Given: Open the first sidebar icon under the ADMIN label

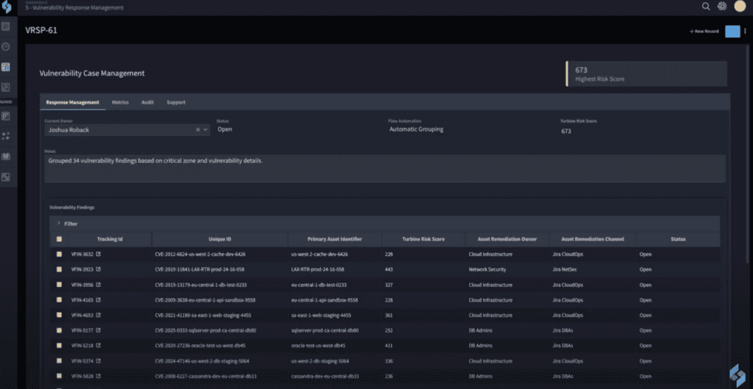Looking at the screenshot, I should (6, 116).
